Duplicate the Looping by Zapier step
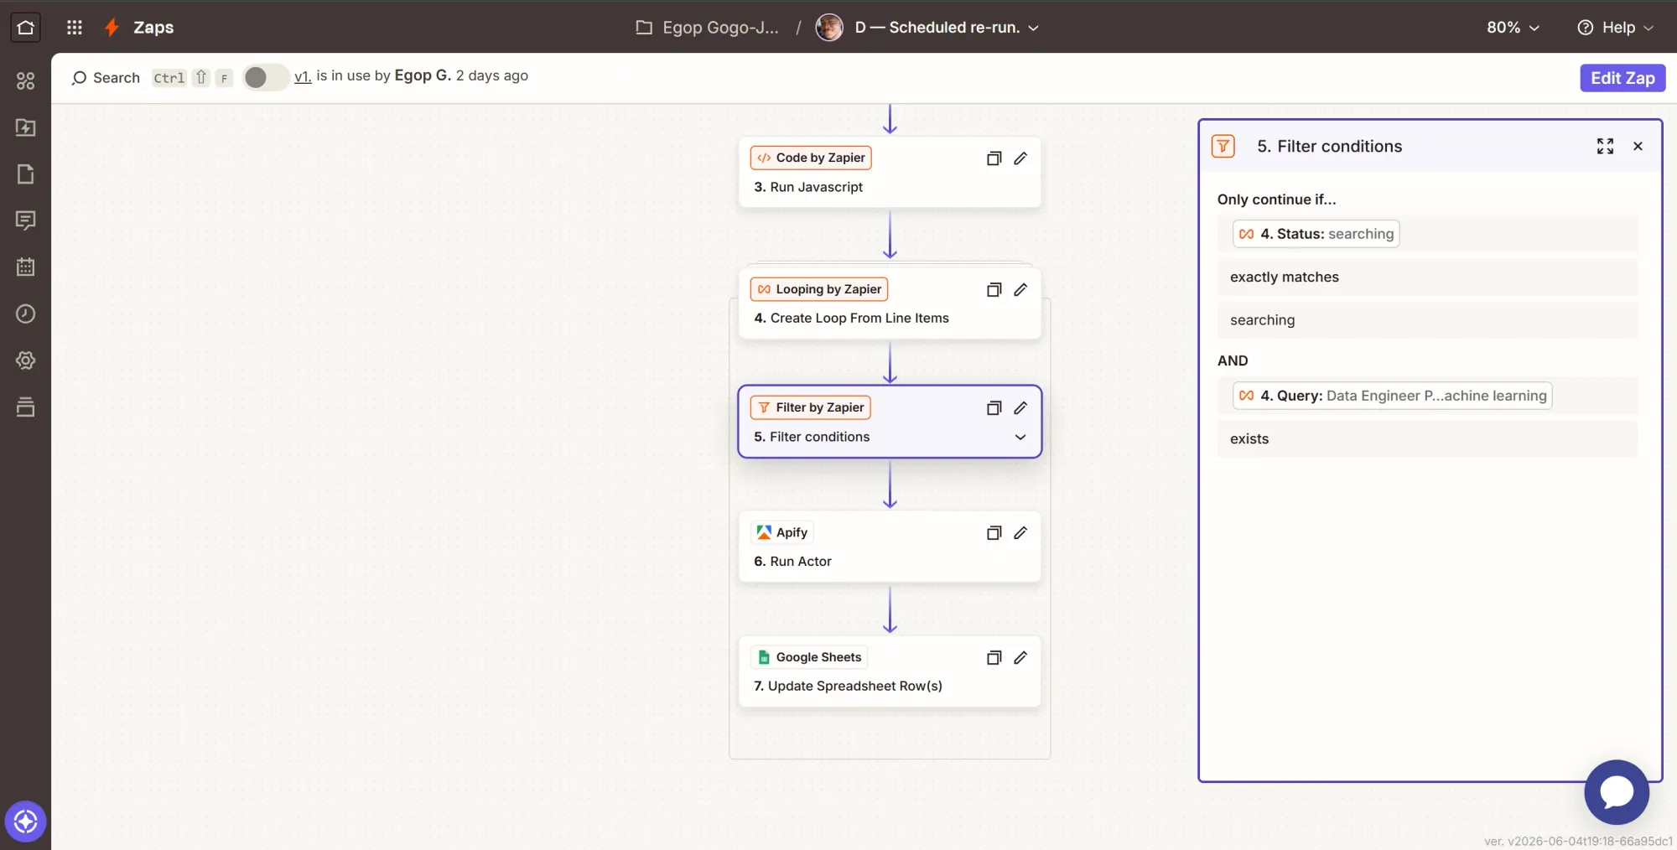This screenshot has height=850, width=1677. [994, 290]
